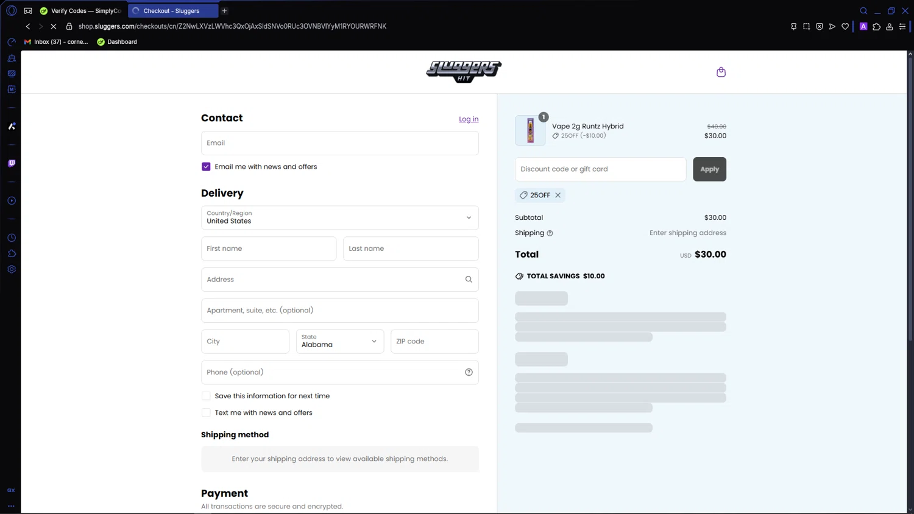The width and height of the screenshot is (914, 514).
Task: Open the Easy Setup sliders icon
Action: coord(902,26)
